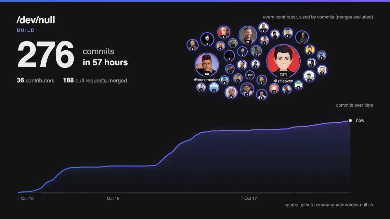Click the @nunomaduro avatar with 48 commits
Screen dimensions: 390x219
207,64
